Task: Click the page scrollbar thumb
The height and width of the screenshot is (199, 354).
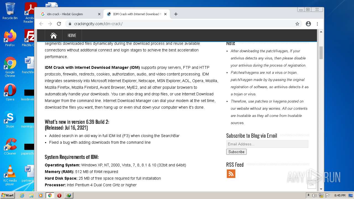Action: (321, 53)
